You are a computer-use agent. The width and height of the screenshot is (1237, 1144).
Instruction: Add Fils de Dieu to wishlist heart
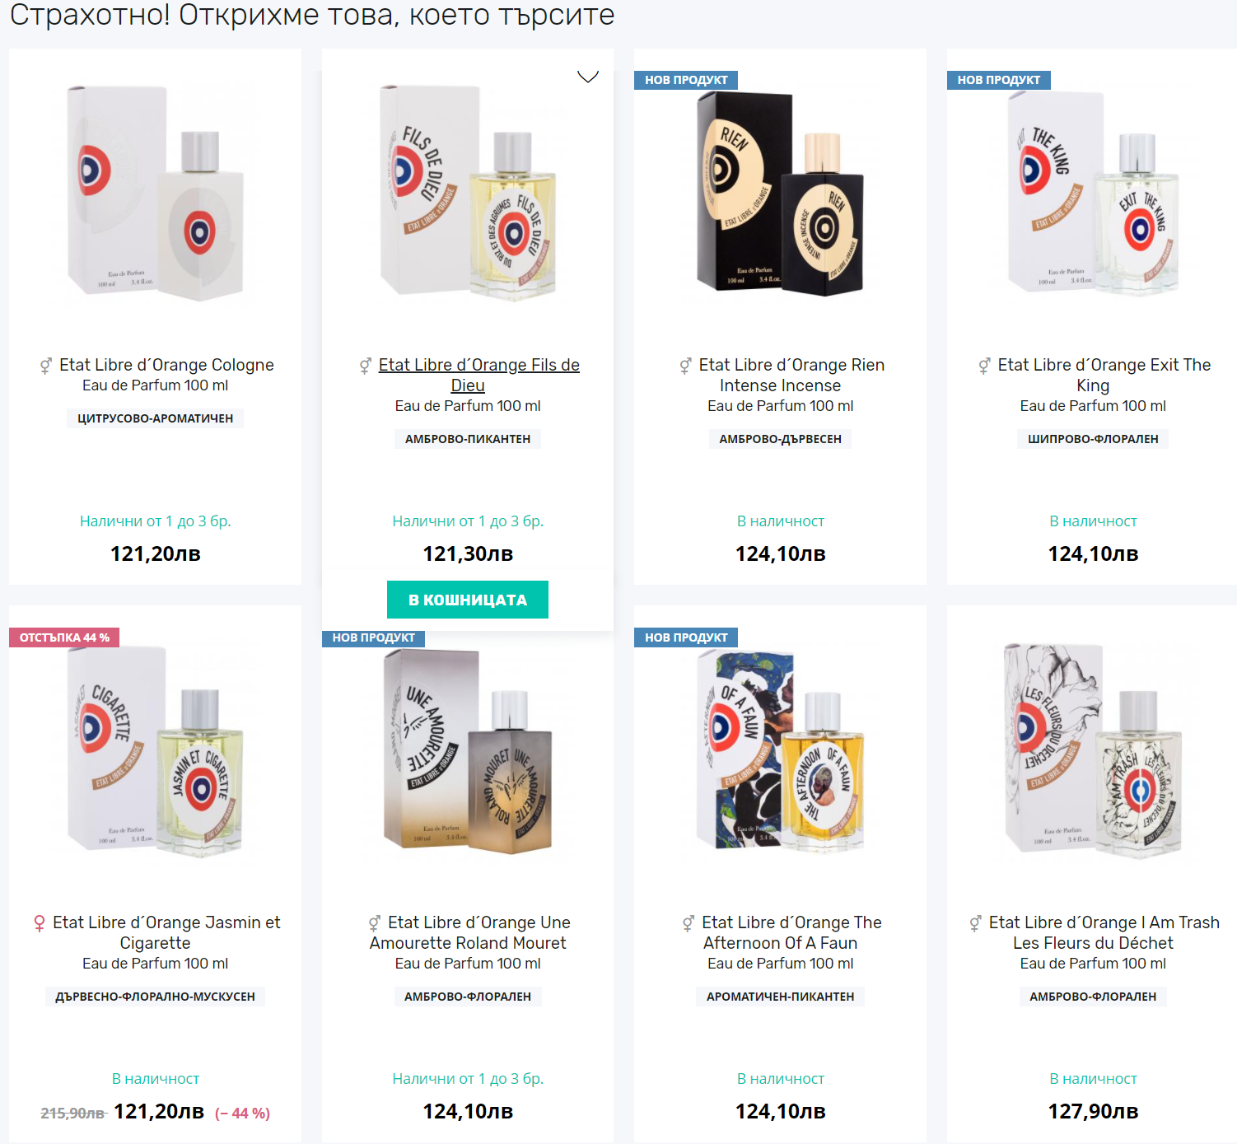(x=587, y=77)
